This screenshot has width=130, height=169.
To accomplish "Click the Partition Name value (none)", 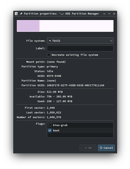I will click(51, 81).
